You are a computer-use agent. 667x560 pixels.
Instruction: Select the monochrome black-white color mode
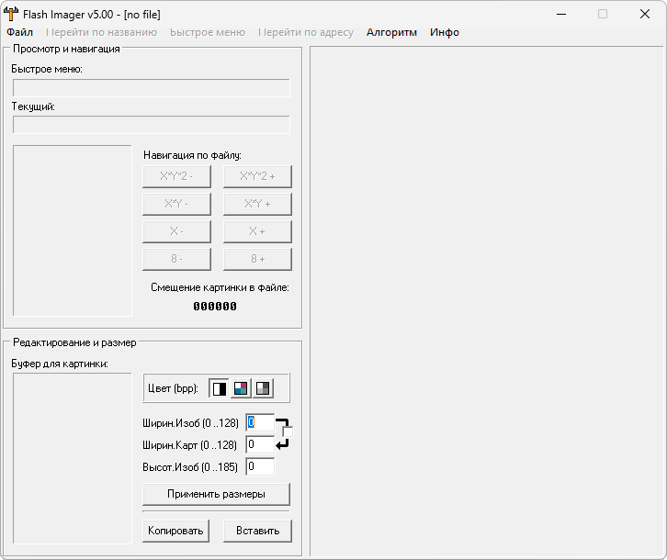tap(219, 388)
